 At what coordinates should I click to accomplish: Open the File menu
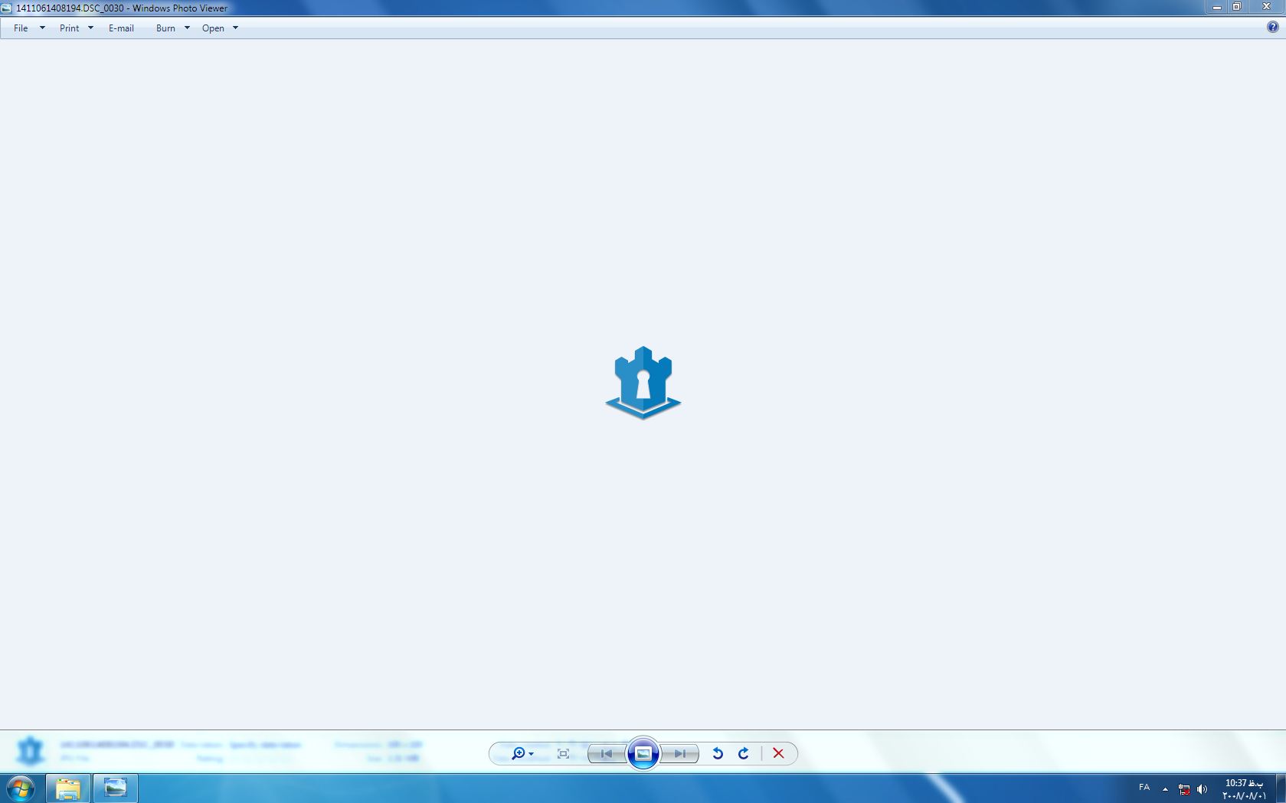point(21,28)
